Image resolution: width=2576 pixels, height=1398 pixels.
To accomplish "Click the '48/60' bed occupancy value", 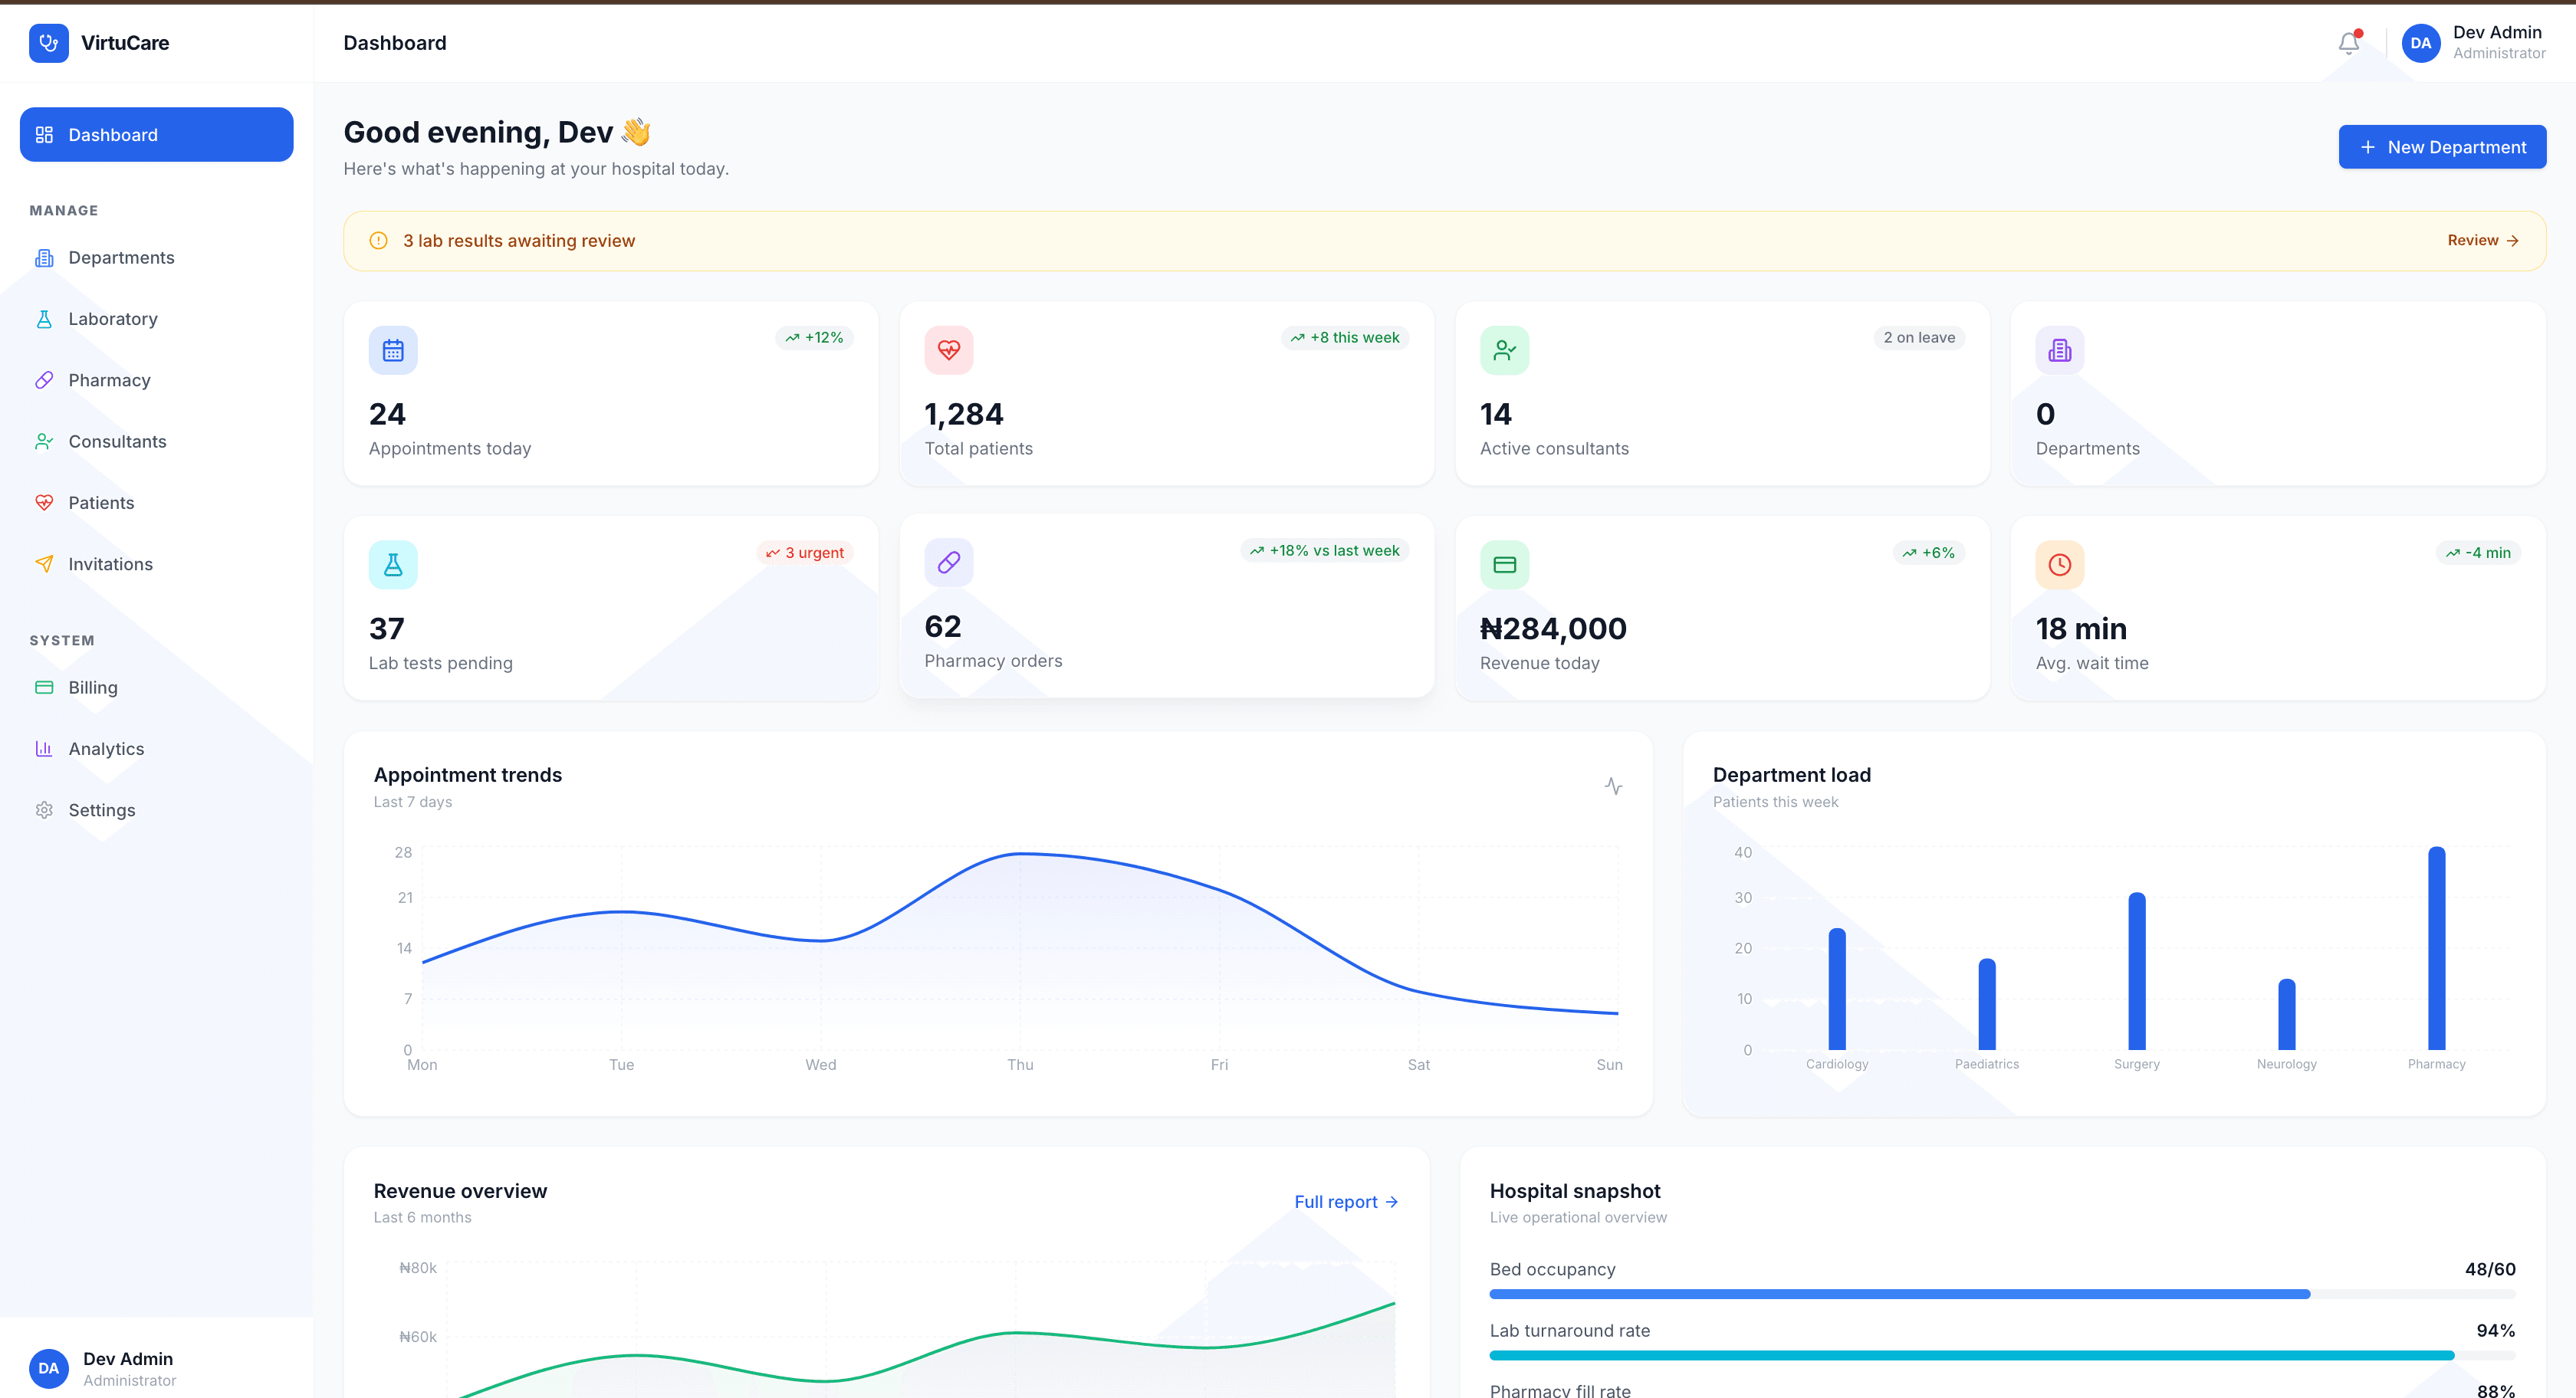I will pyautogui.click(x=2490, y=1269).
